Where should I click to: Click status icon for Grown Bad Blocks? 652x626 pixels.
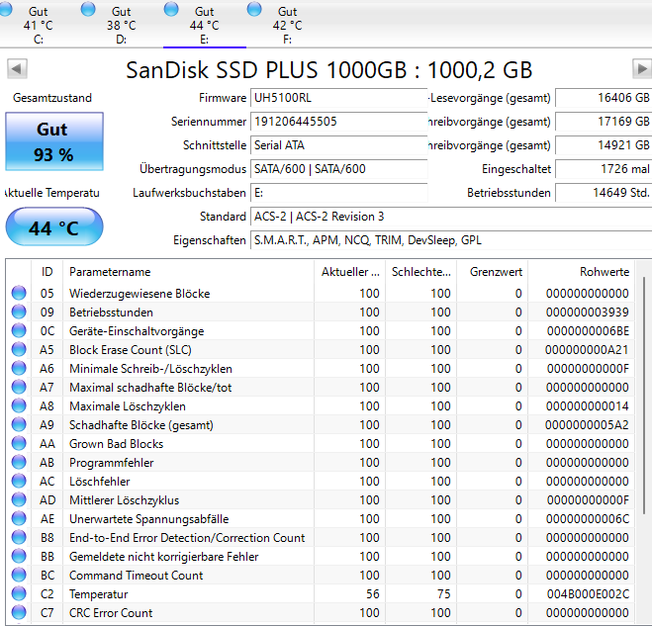(x=19, y=443)
